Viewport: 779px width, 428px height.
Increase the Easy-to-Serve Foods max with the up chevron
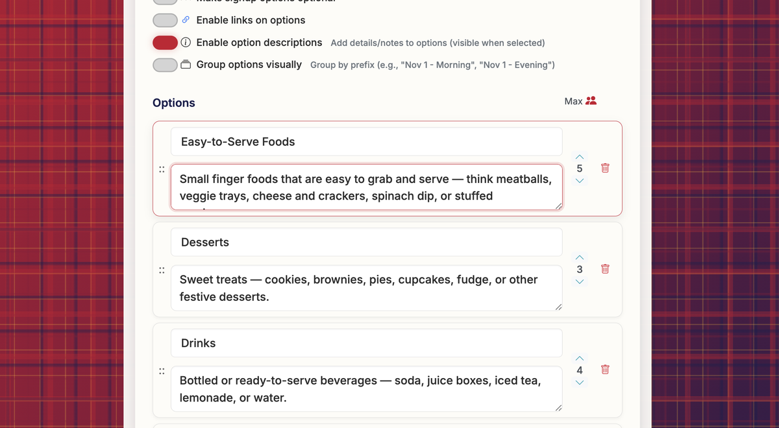[x=579, y=156]
